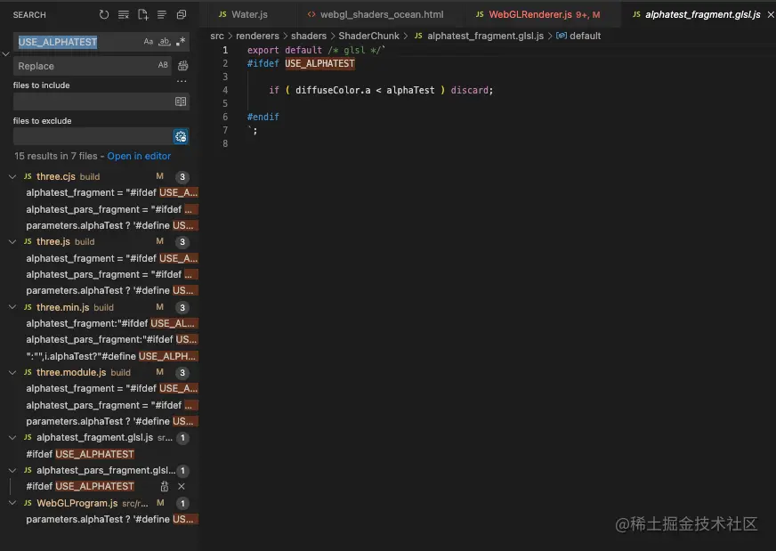Collapse alphatest_fragment.glsl.js results group

tap(12, 438)
